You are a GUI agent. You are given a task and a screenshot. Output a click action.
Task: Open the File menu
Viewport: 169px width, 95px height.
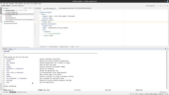(1, 3)
